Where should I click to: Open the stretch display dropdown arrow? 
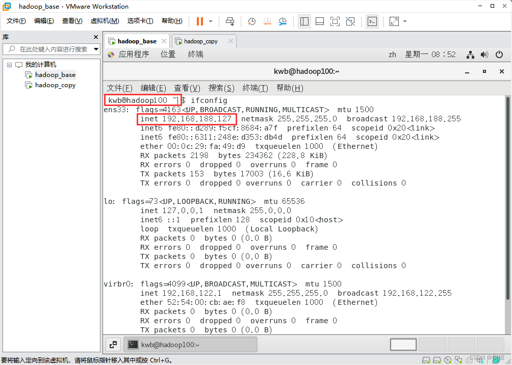[405, 21]
